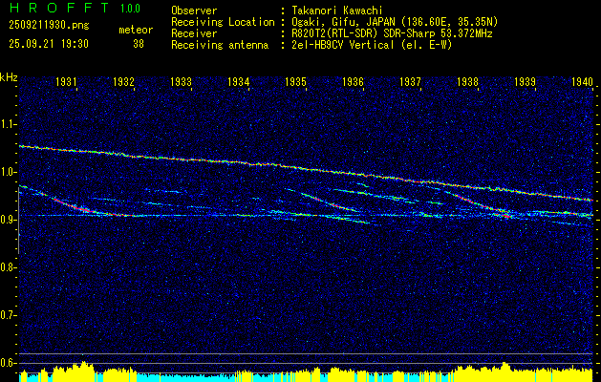
Task: Select location text Ogaki, Gifu, JAPAN
Action: coord(342,22)
